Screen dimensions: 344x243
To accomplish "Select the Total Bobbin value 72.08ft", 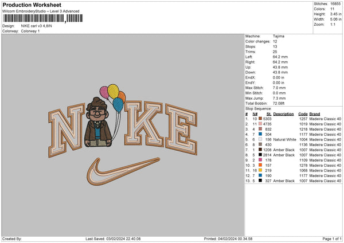I will click(x=279, y=103).
